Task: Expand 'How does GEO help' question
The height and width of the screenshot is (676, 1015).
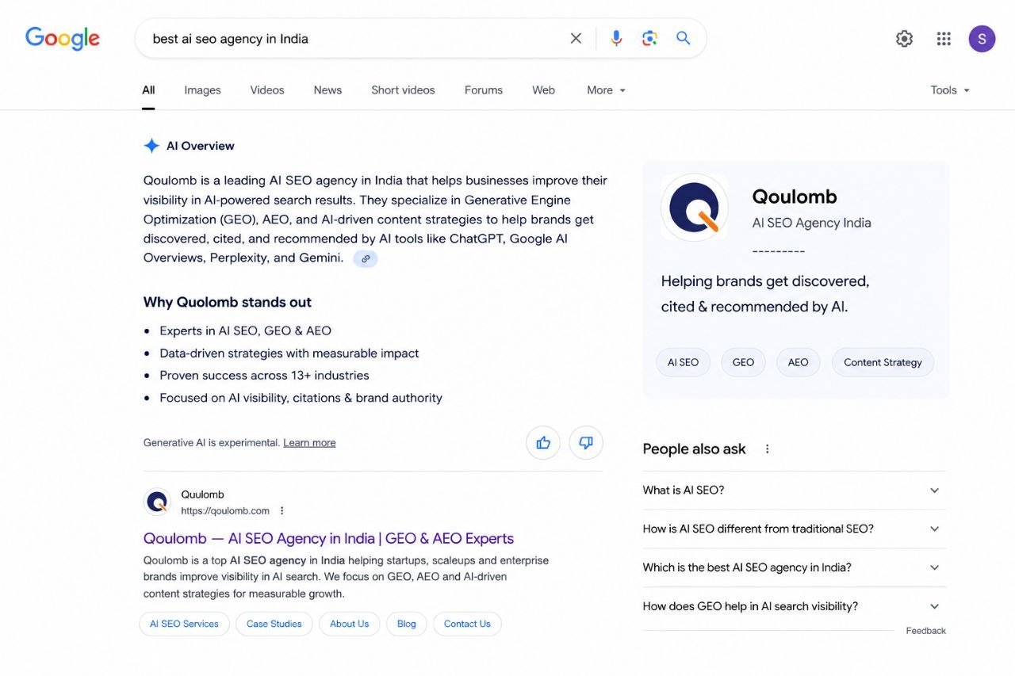Action: click(795, 606)
